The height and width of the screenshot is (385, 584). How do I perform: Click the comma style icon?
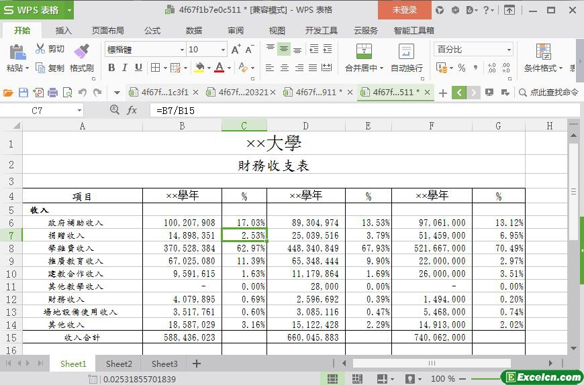coord(475,68)
